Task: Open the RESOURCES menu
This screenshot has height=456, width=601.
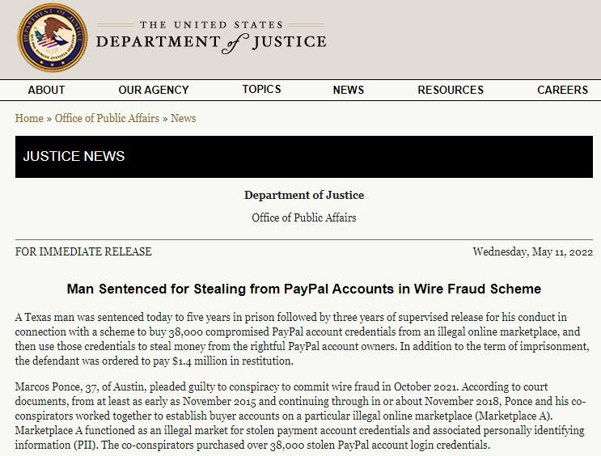Action: coord(451,90)
